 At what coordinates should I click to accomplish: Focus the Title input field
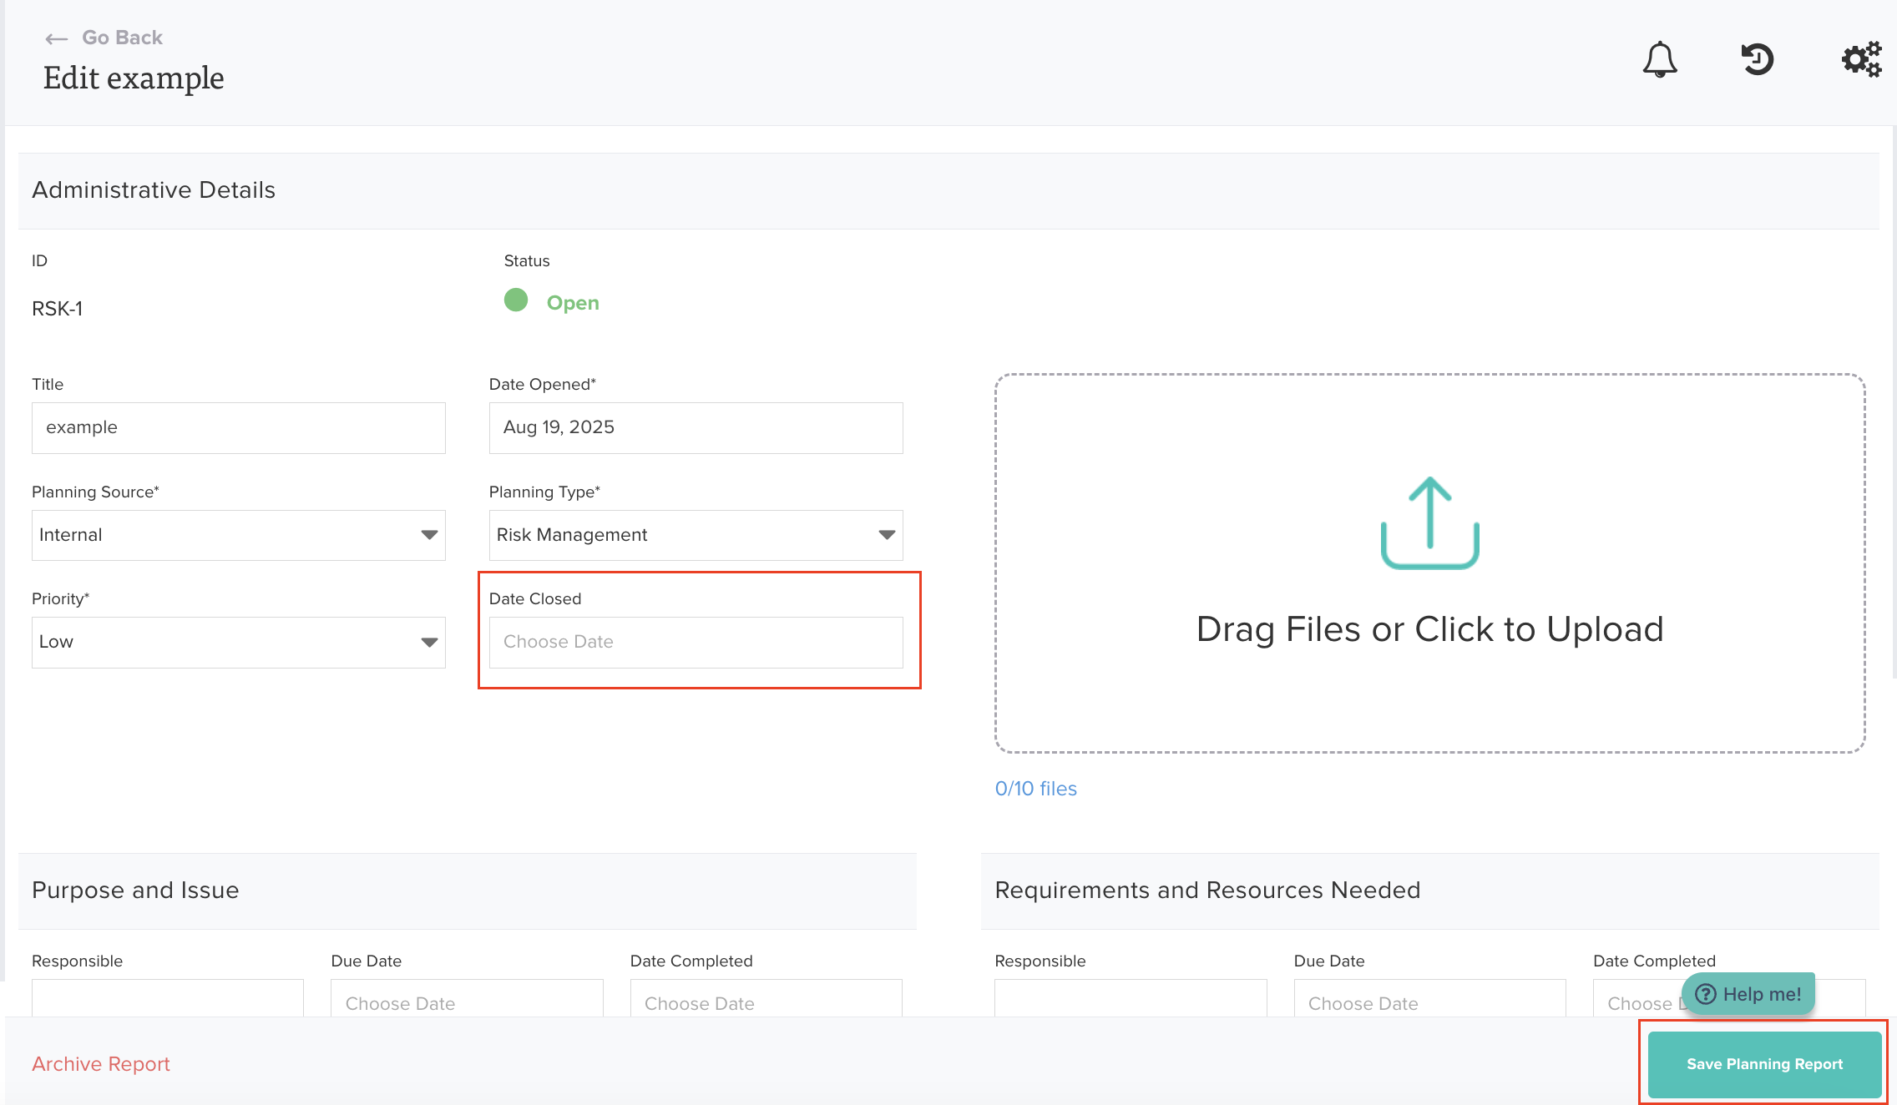tap(238, 428)
